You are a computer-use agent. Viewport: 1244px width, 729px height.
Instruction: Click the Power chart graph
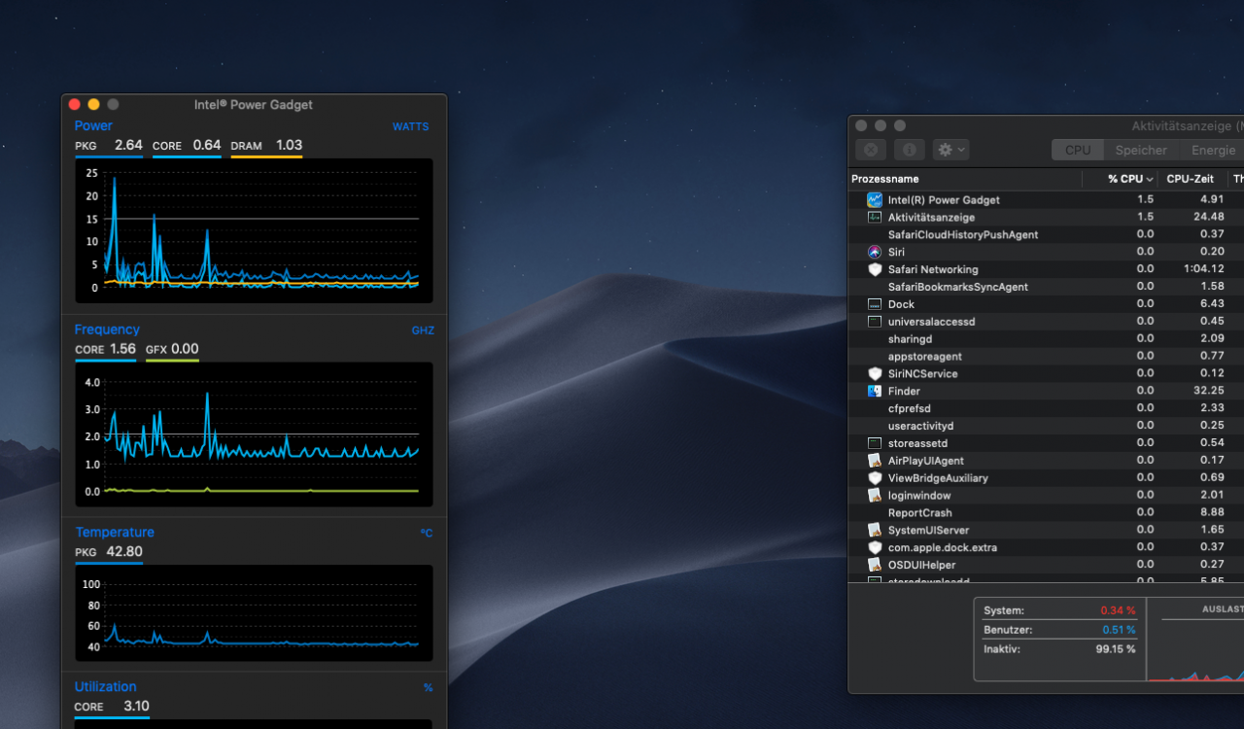254,231
